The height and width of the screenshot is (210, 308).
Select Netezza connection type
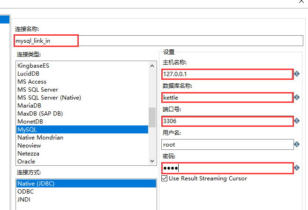click(x=83, y=154)
